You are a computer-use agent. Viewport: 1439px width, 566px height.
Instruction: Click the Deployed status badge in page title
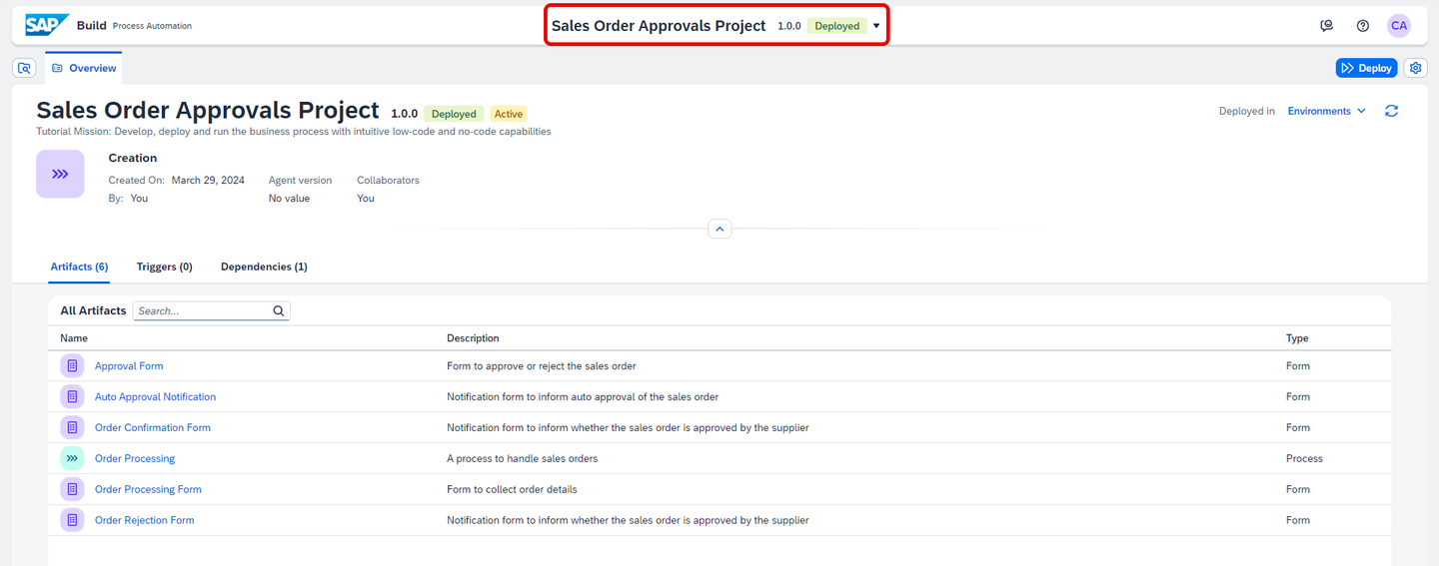pos(454,114)
